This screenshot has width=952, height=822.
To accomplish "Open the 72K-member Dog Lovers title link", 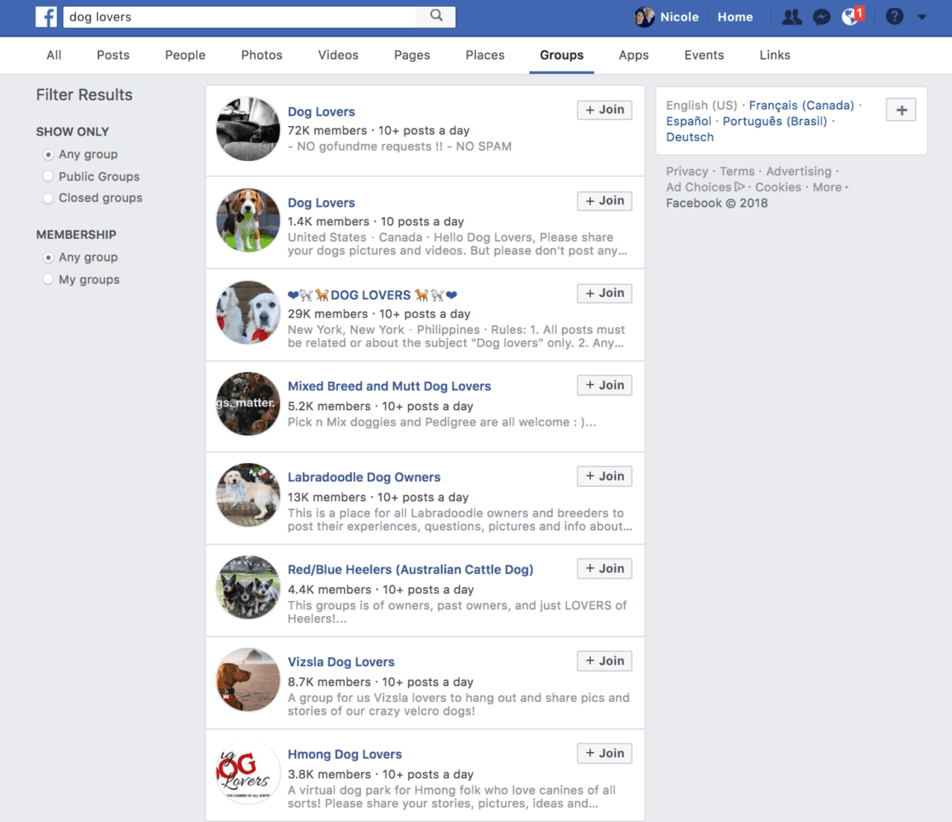I will pyautogui.click(x=321, y=111).
